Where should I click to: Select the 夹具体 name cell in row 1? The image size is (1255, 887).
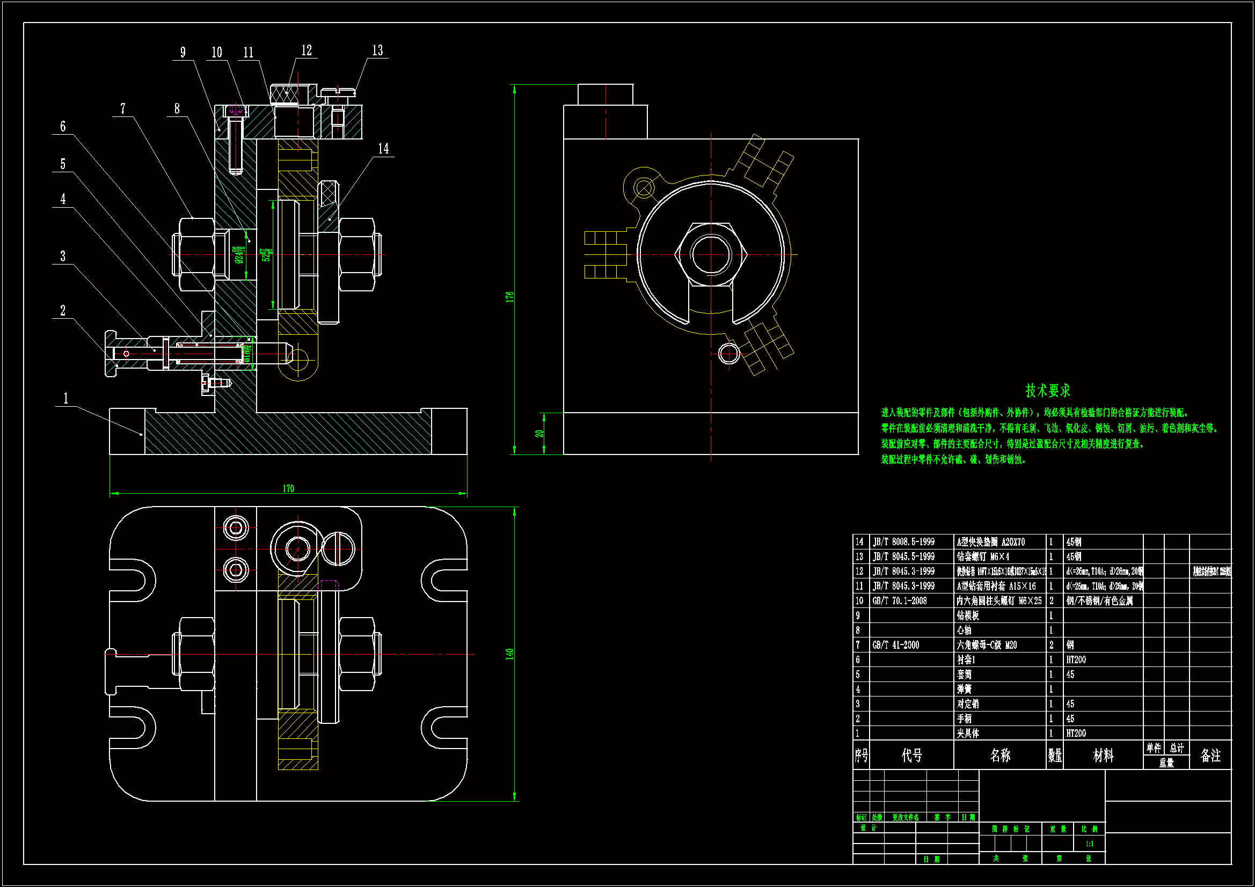click(968, 734)
